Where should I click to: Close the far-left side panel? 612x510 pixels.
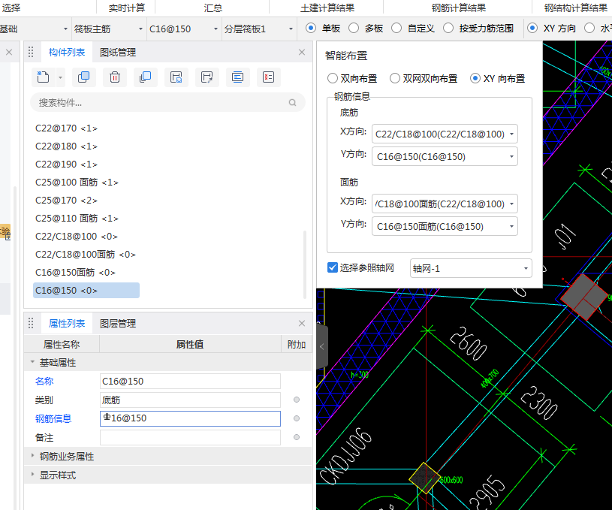(x=9, y=52)
